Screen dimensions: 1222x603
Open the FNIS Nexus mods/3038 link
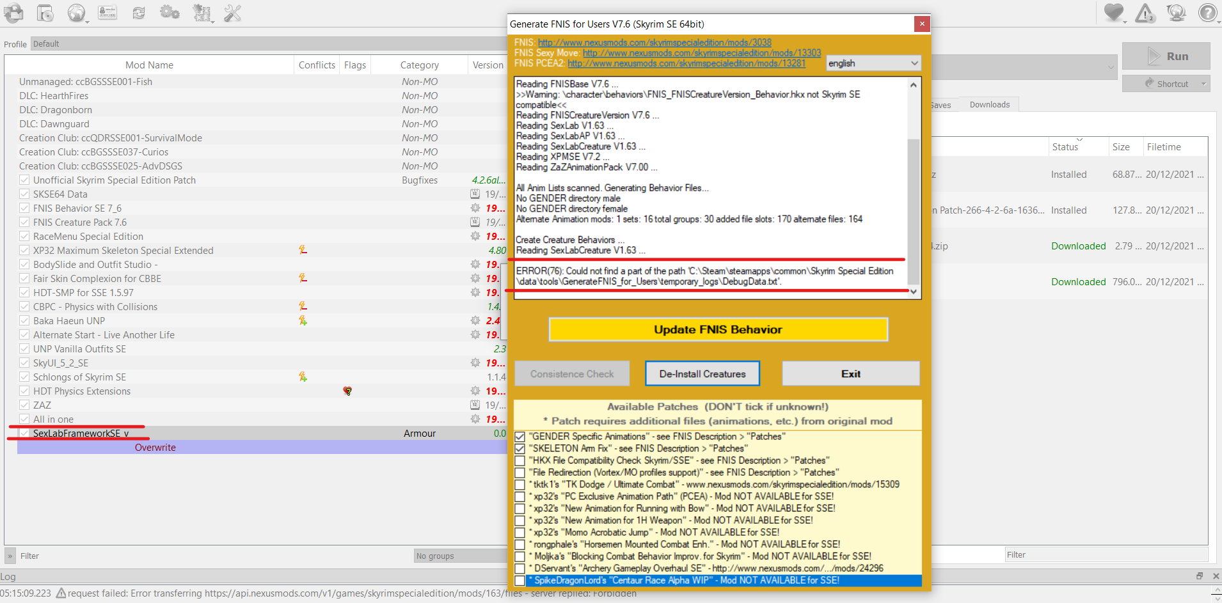click(x=655, y=43)
